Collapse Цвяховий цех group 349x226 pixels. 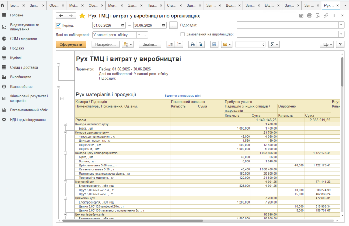pyautogui.click(x=65, y=198)
